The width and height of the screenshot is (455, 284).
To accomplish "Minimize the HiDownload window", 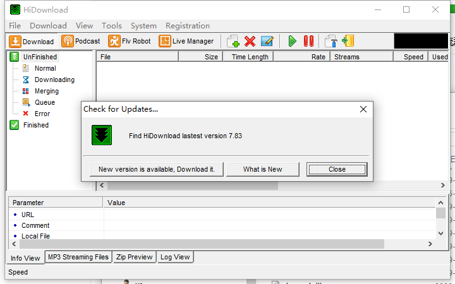I will (378, 9).
